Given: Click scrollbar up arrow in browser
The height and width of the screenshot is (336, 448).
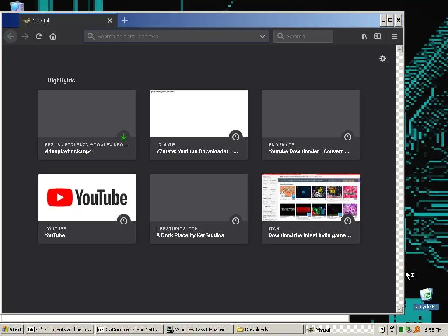Looking at the screenshot, I should (x=399, y=49).
